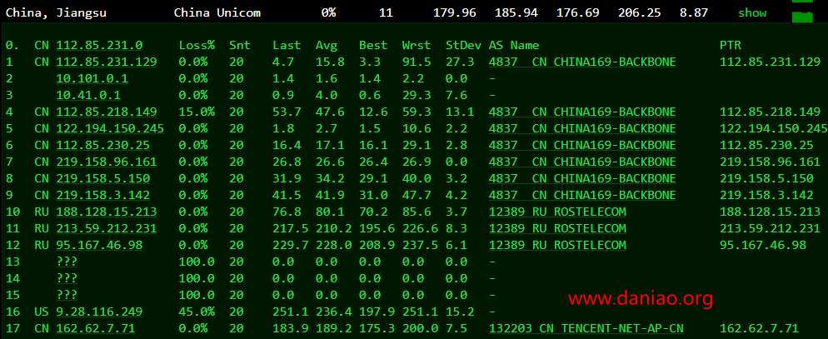The image size is (828, 339).
Task: Click the 219.158.96.161 hop address
Action: point(107,162)
